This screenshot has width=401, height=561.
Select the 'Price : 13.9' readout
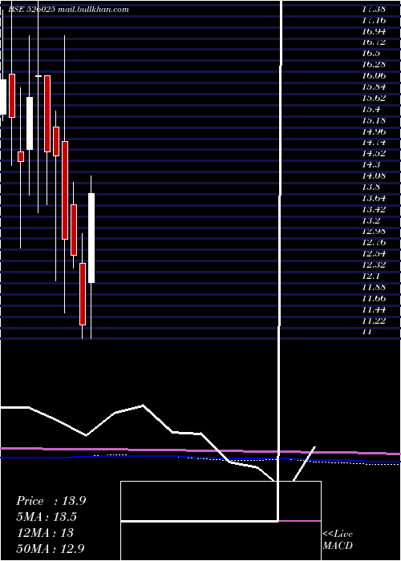51,501
